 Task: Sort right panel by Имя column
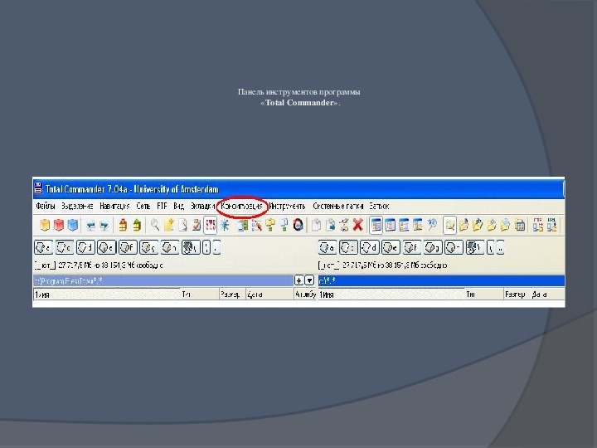391,294
